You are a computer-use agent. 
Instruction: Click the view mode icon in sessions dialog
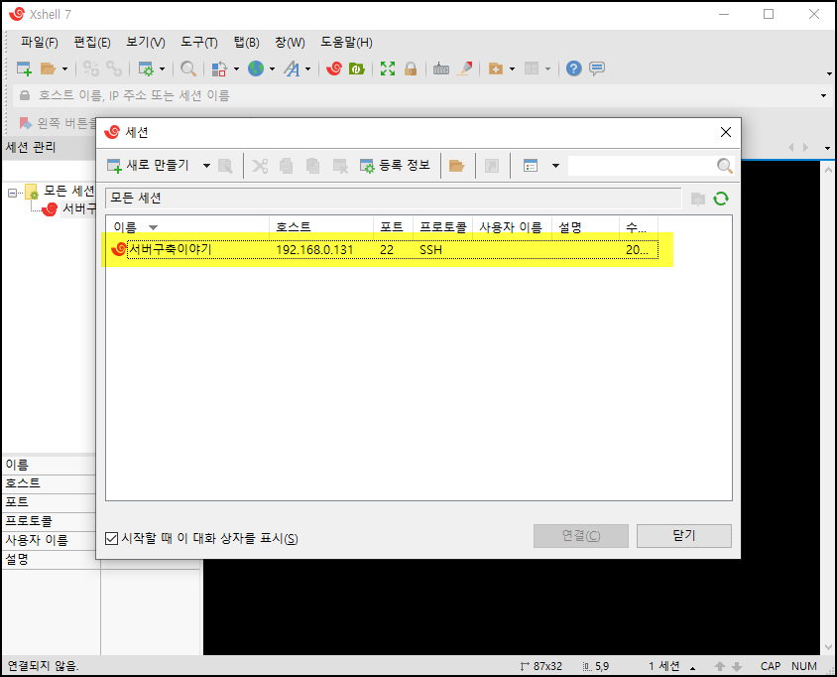click(x=530, y=166)
